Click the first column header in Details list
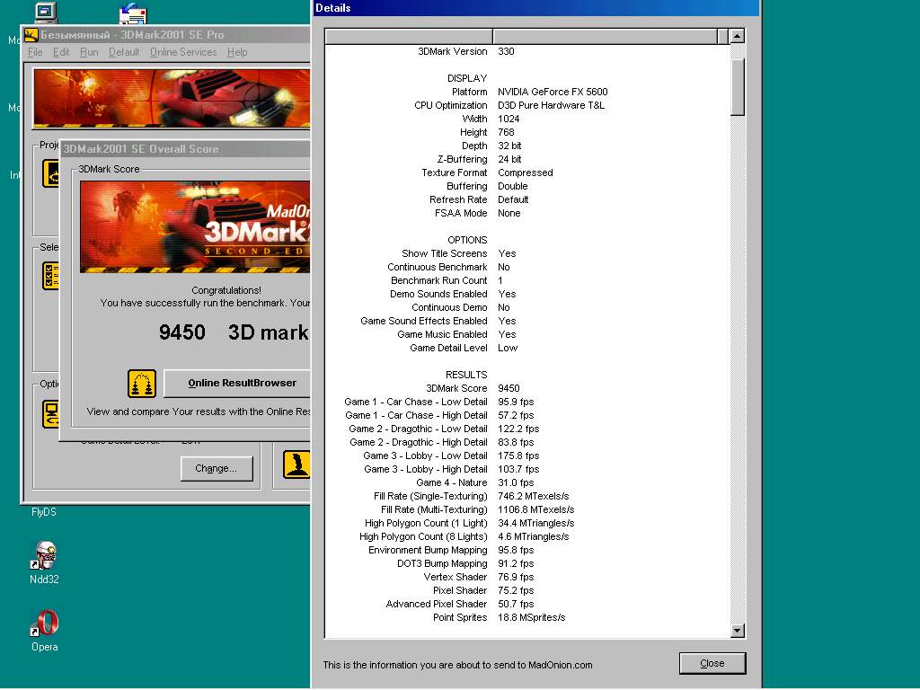 [409, 36]
